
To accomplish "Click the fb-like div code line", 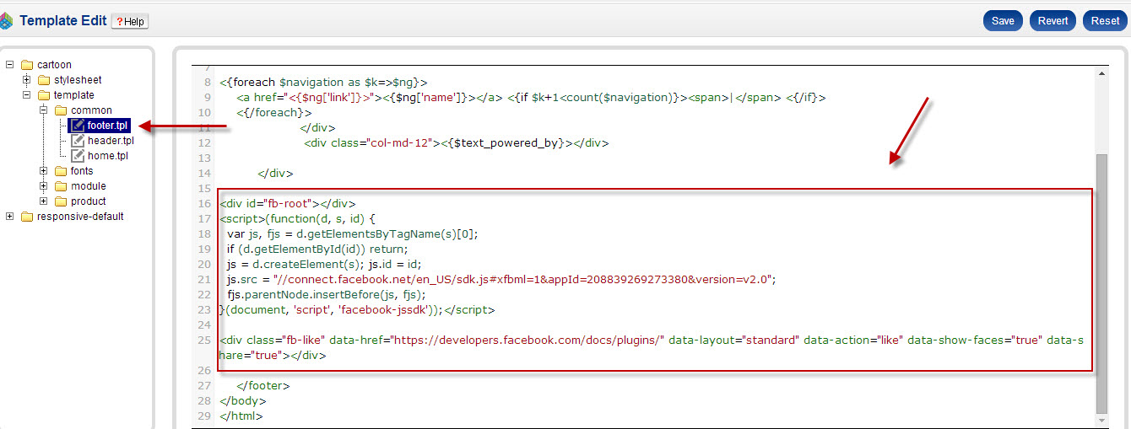I will coord(652,348).
